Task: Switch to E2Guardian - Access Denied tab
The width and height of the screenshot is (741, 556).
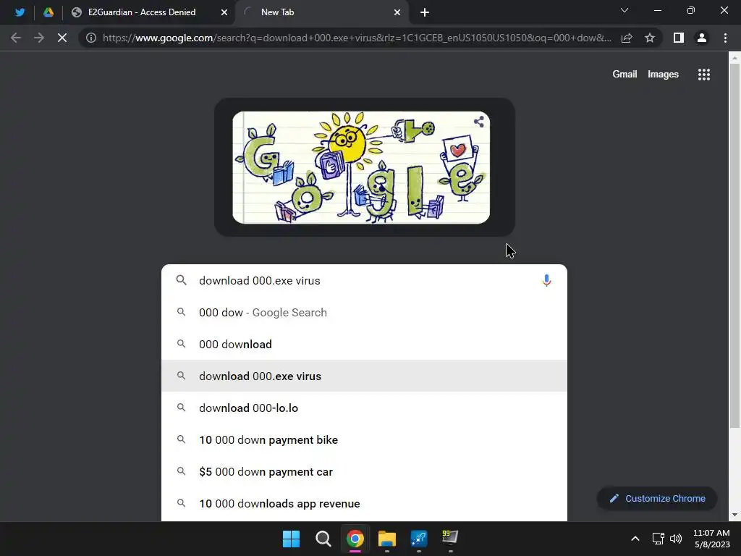Action: click(x=142, y=12)
